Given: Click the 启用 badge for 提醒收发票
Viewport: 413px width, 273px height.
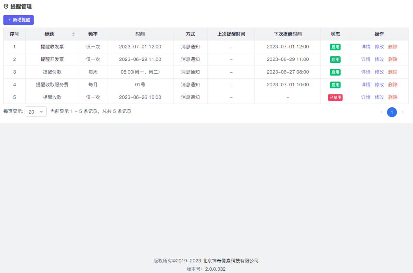Looking at the screenshot, I should [335, 47].
